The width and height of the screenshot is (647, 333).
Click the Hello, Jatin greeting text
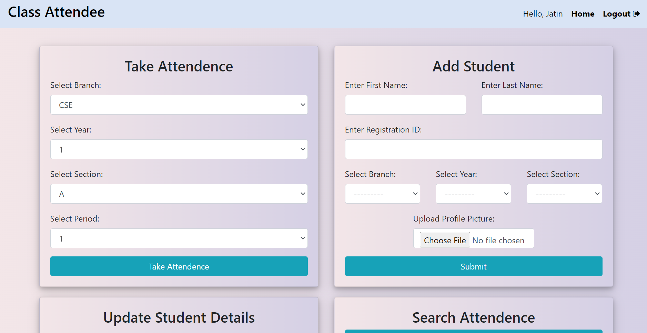point(543,14)
